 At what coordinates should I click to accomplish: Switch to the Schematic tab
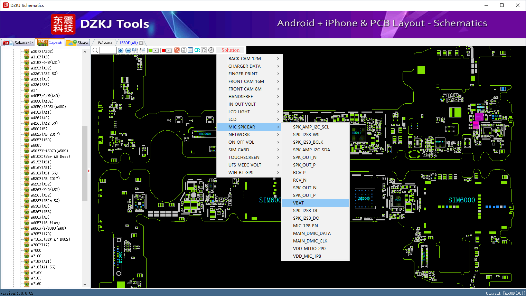(x=18, y=43)
